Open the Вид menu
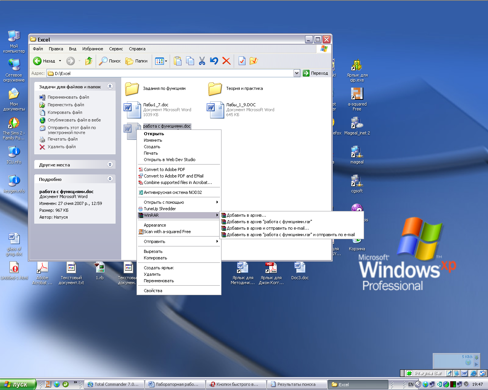Viewport: 488px width, 390px height. pos(72,49)
